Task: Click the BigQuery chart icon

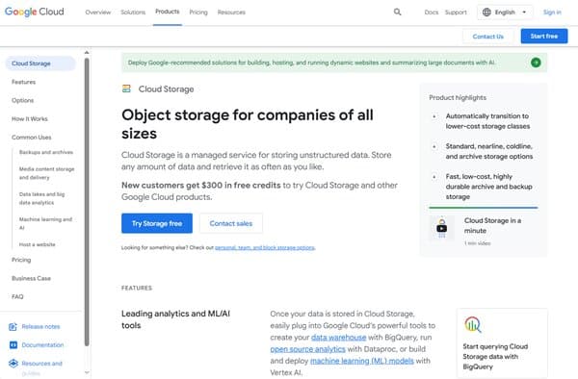Action: pyautogui.click(x=473, y=324)
